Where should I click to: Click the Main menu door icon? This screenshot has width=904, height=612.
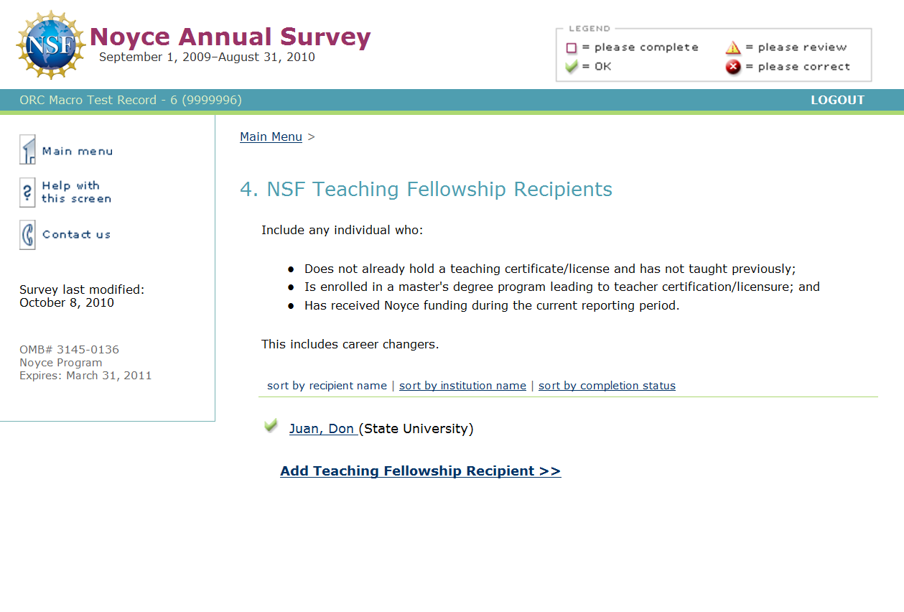pos(27,150)
